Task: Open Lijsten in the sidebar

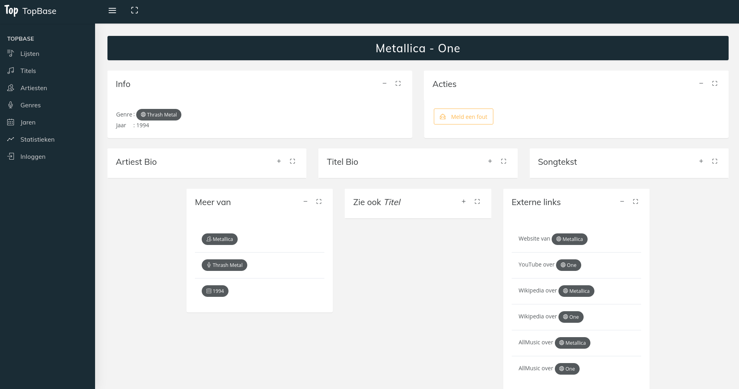Action: tap(30, 53)
